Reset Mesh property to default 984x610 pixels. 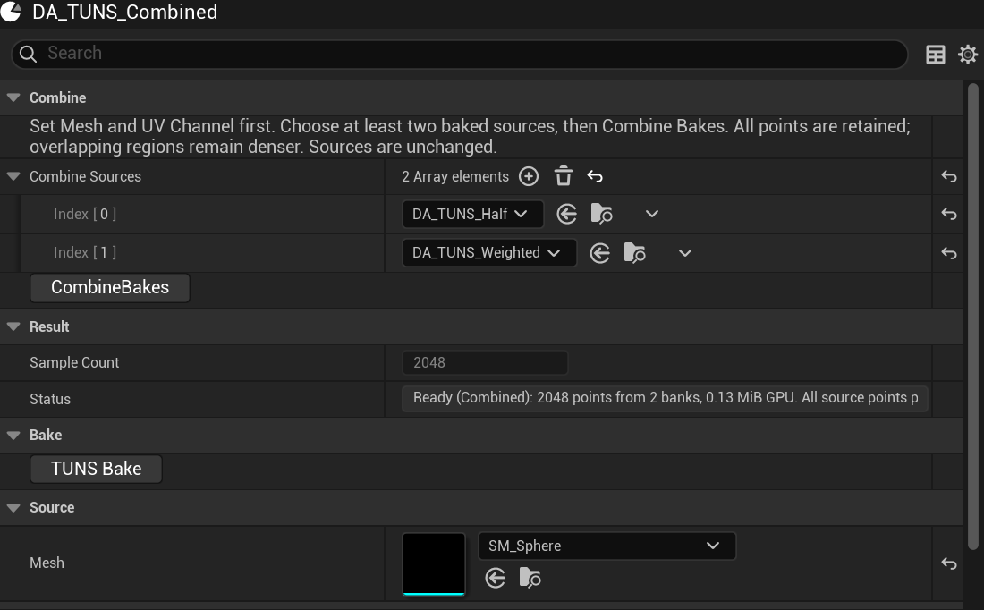pos(949,563)
